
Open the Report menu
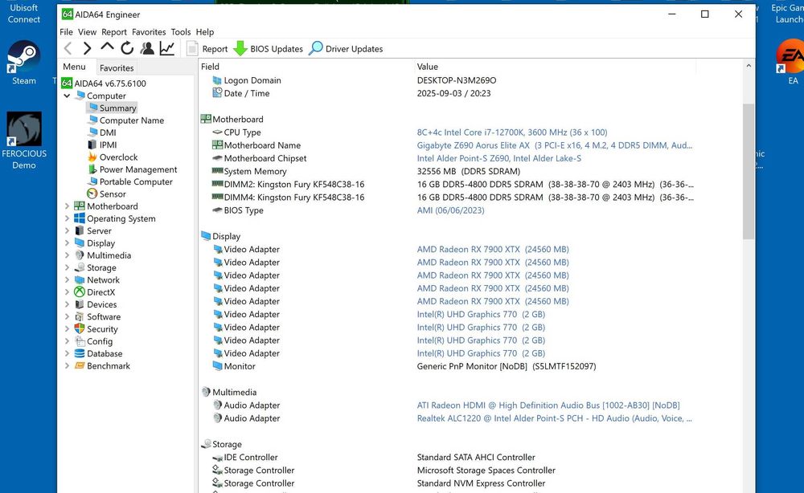pyautogui.click(x=114, y=32)
